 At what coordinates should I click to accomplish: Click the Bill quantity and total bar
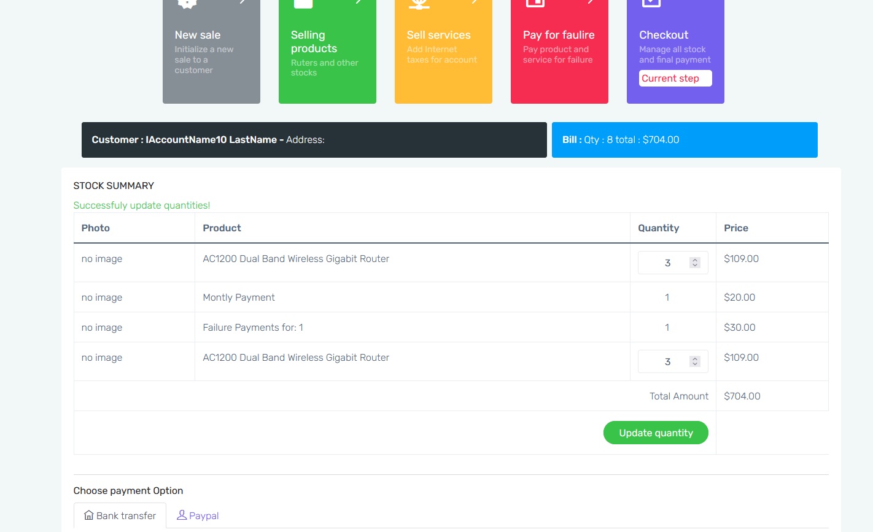tap(685, 140)
